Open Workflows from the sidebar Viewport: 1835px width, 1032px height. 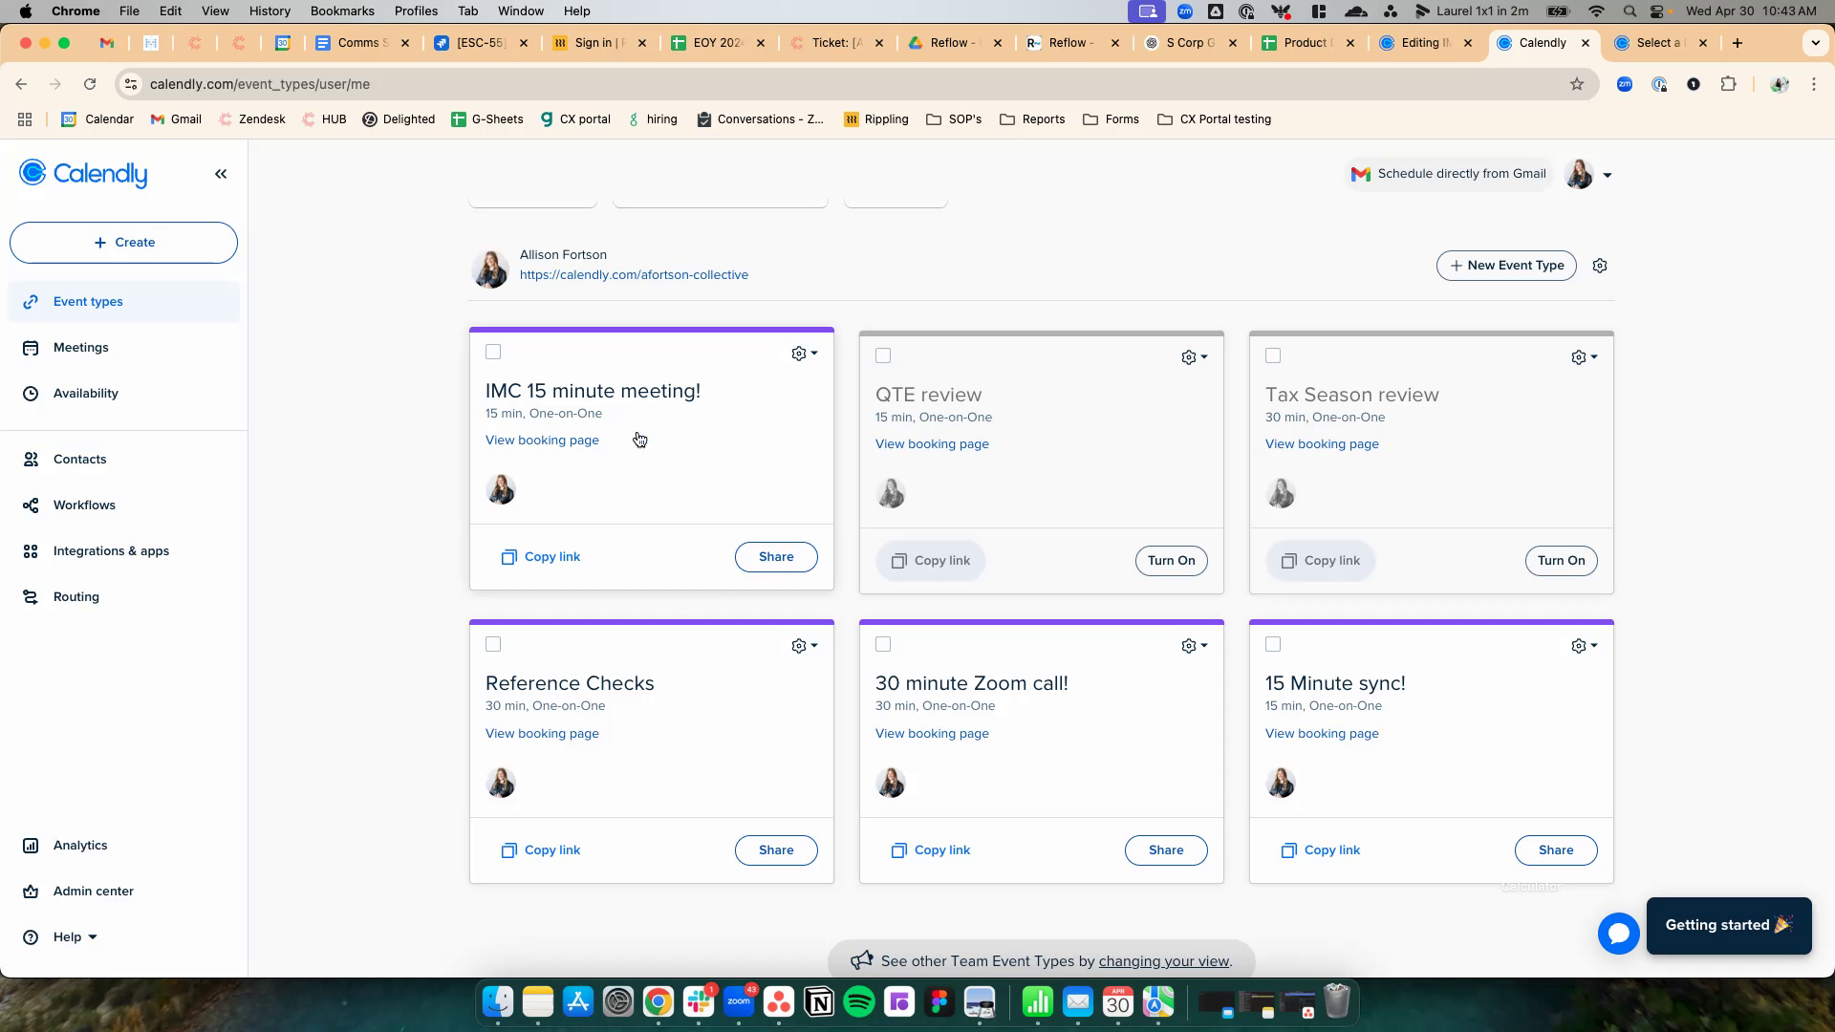pyautogui.click(x=84, y=505)
